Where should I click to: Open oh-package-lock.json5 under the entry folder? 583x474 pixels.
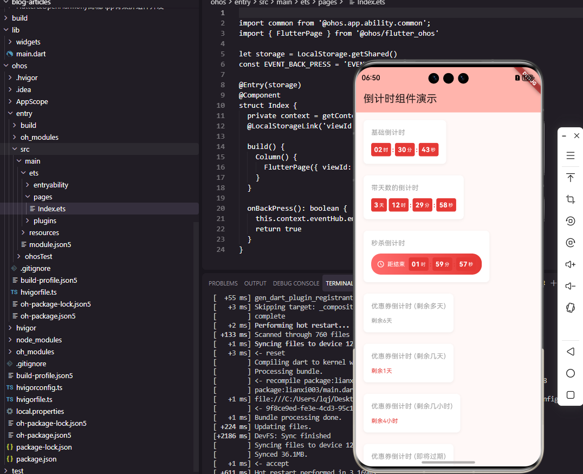coord(56,304)
